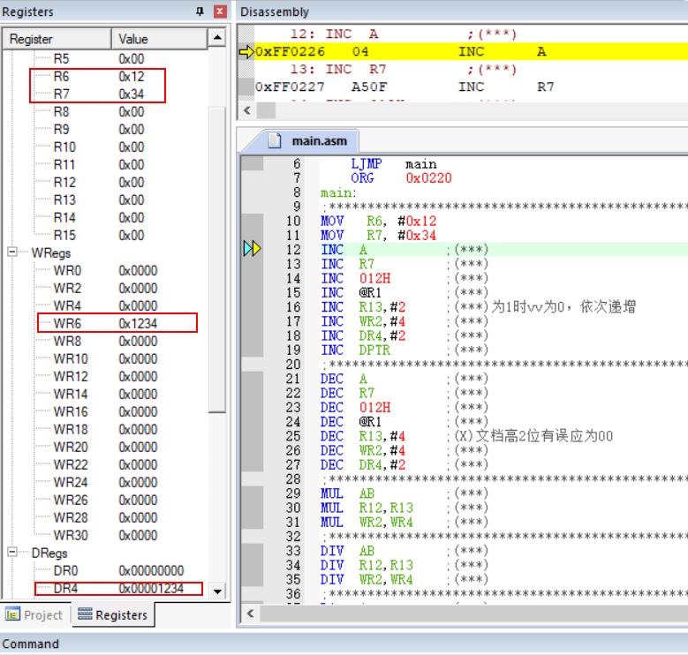This screenshot has width=688, height=655.
Task: Click the Registers list scroll-up arrow
Action: 217,38
